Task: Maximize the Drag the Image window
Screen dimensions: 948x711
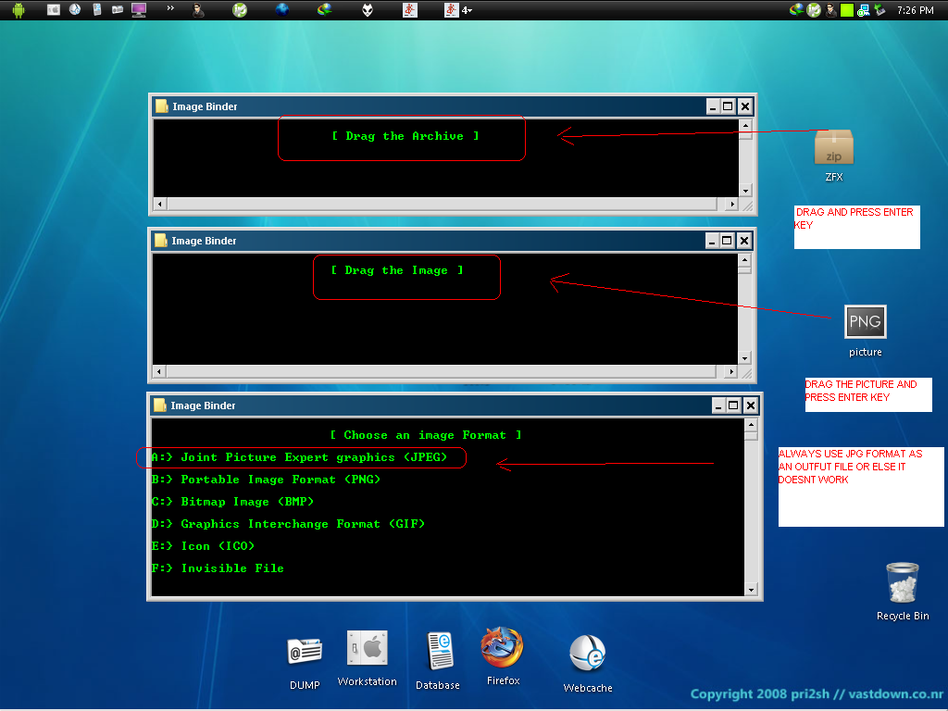Action: tap(728, 241)
